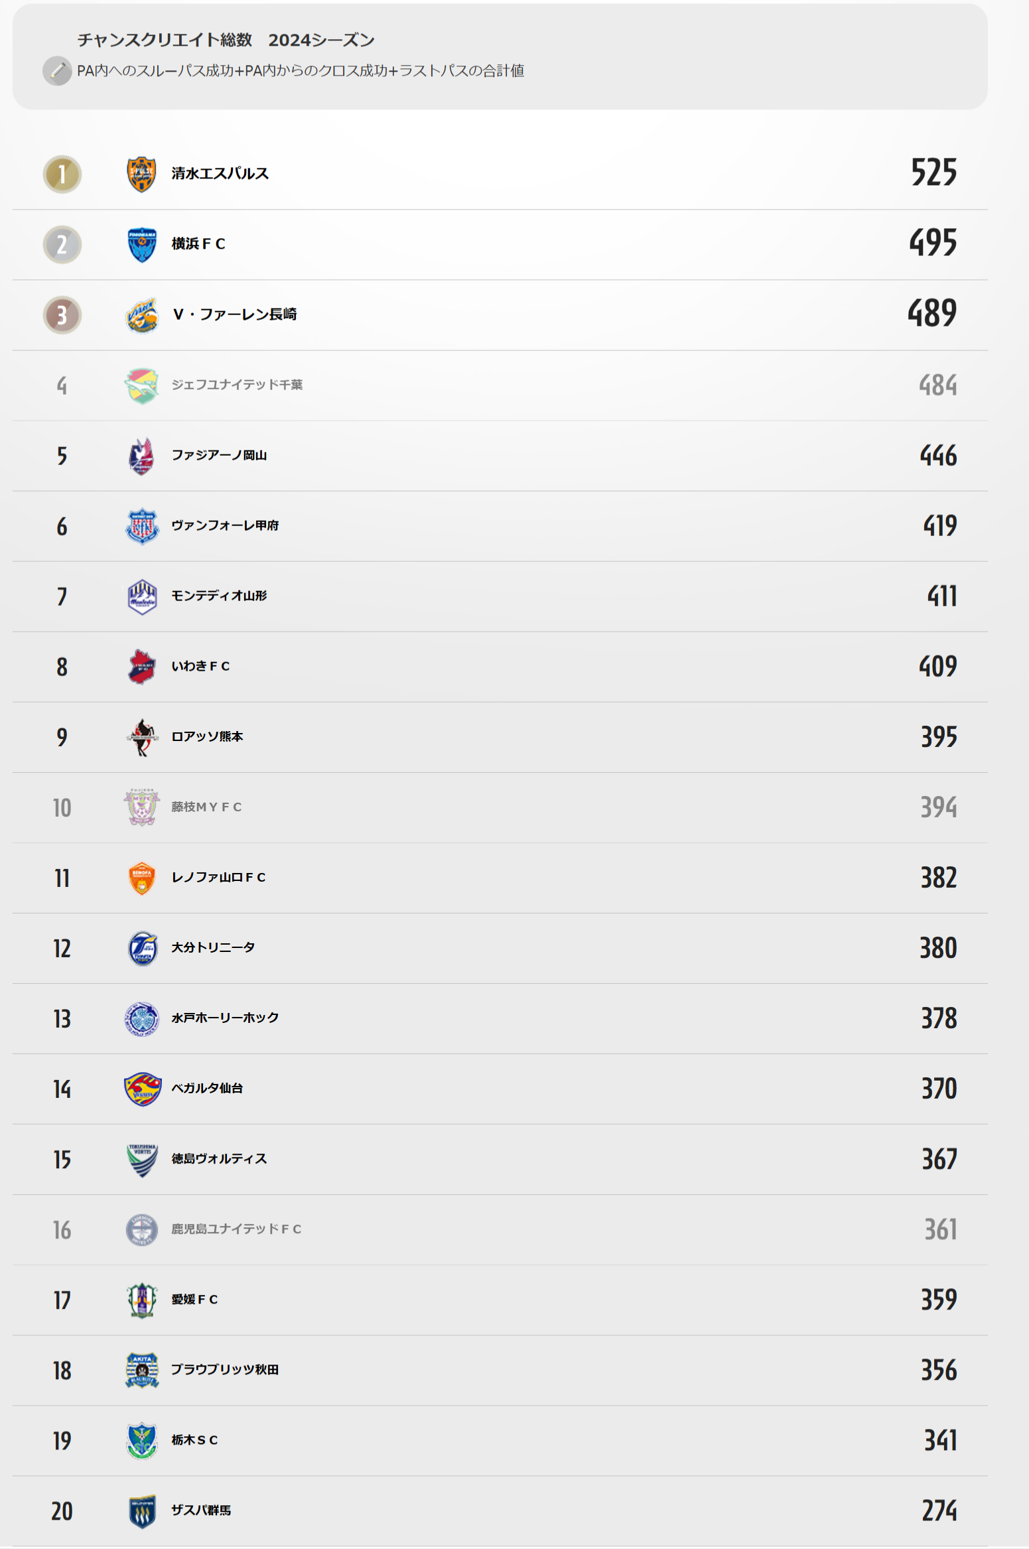
Task: Click the Thespa Gunma navy crest
Action: pyautogui.click(x=141, y=1511)
